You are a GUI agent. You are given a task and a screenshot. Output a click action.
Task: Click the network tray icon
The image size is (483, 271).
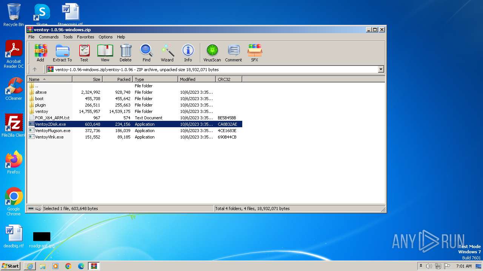pyautogui.click(x=438, y=266)
